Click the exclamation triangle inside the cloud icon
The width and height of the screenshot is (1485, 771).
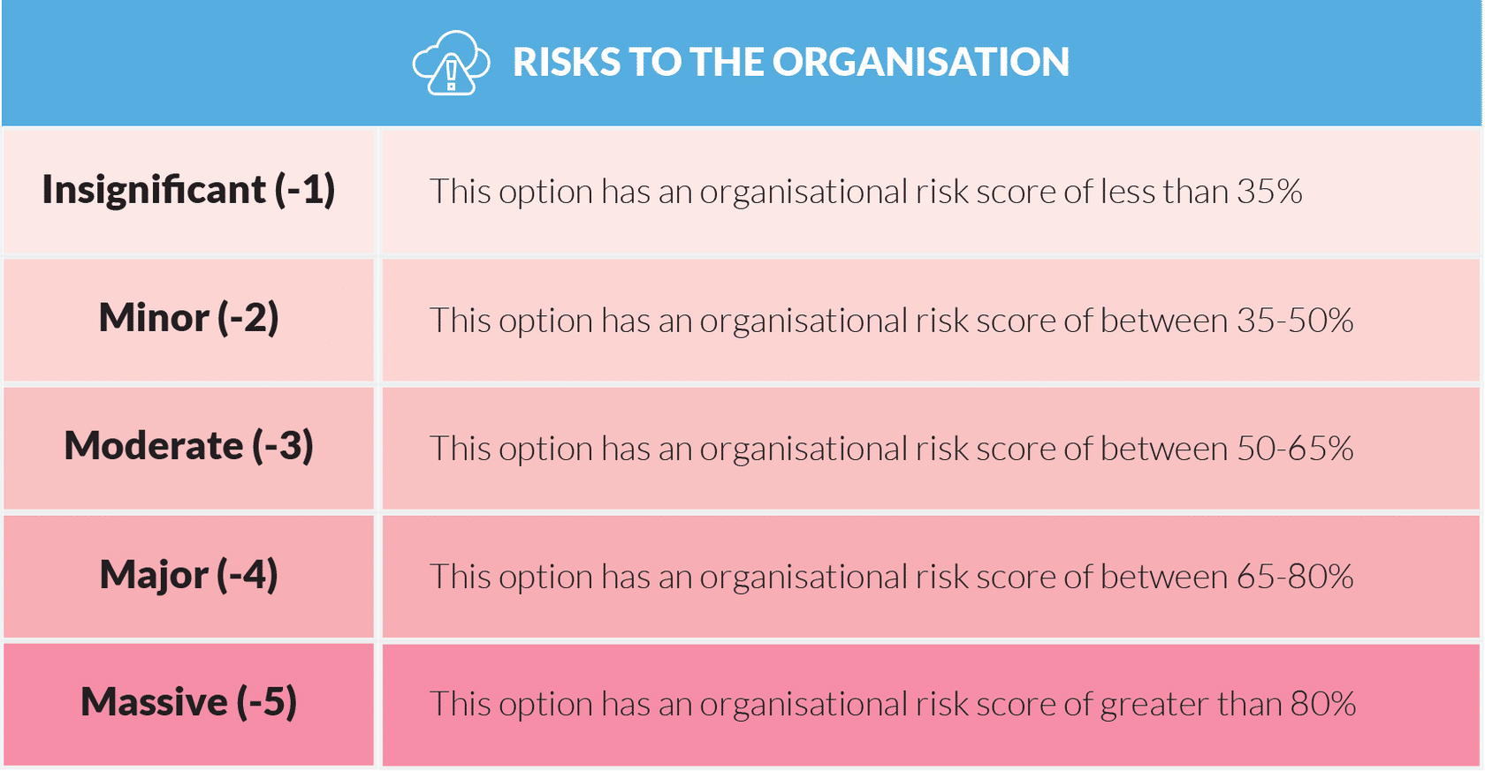[452, 74]
